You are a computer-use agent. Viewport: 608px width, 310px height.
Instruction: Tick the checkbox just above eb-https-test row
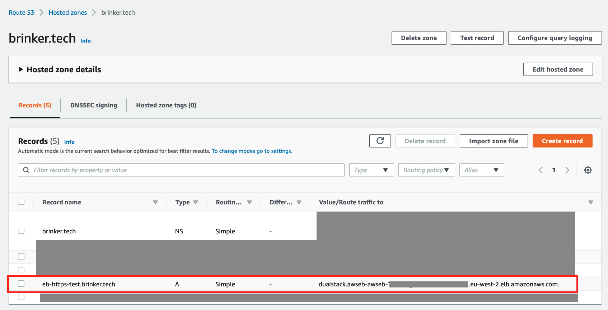(x=21, y=270)
